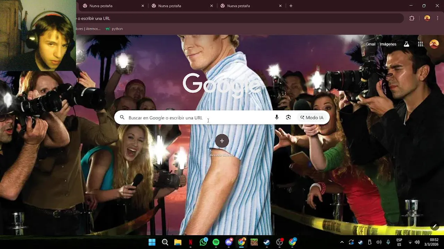Open the Google apps grid
The height and width of the screenshot is (249, 444).
(420, 44)
